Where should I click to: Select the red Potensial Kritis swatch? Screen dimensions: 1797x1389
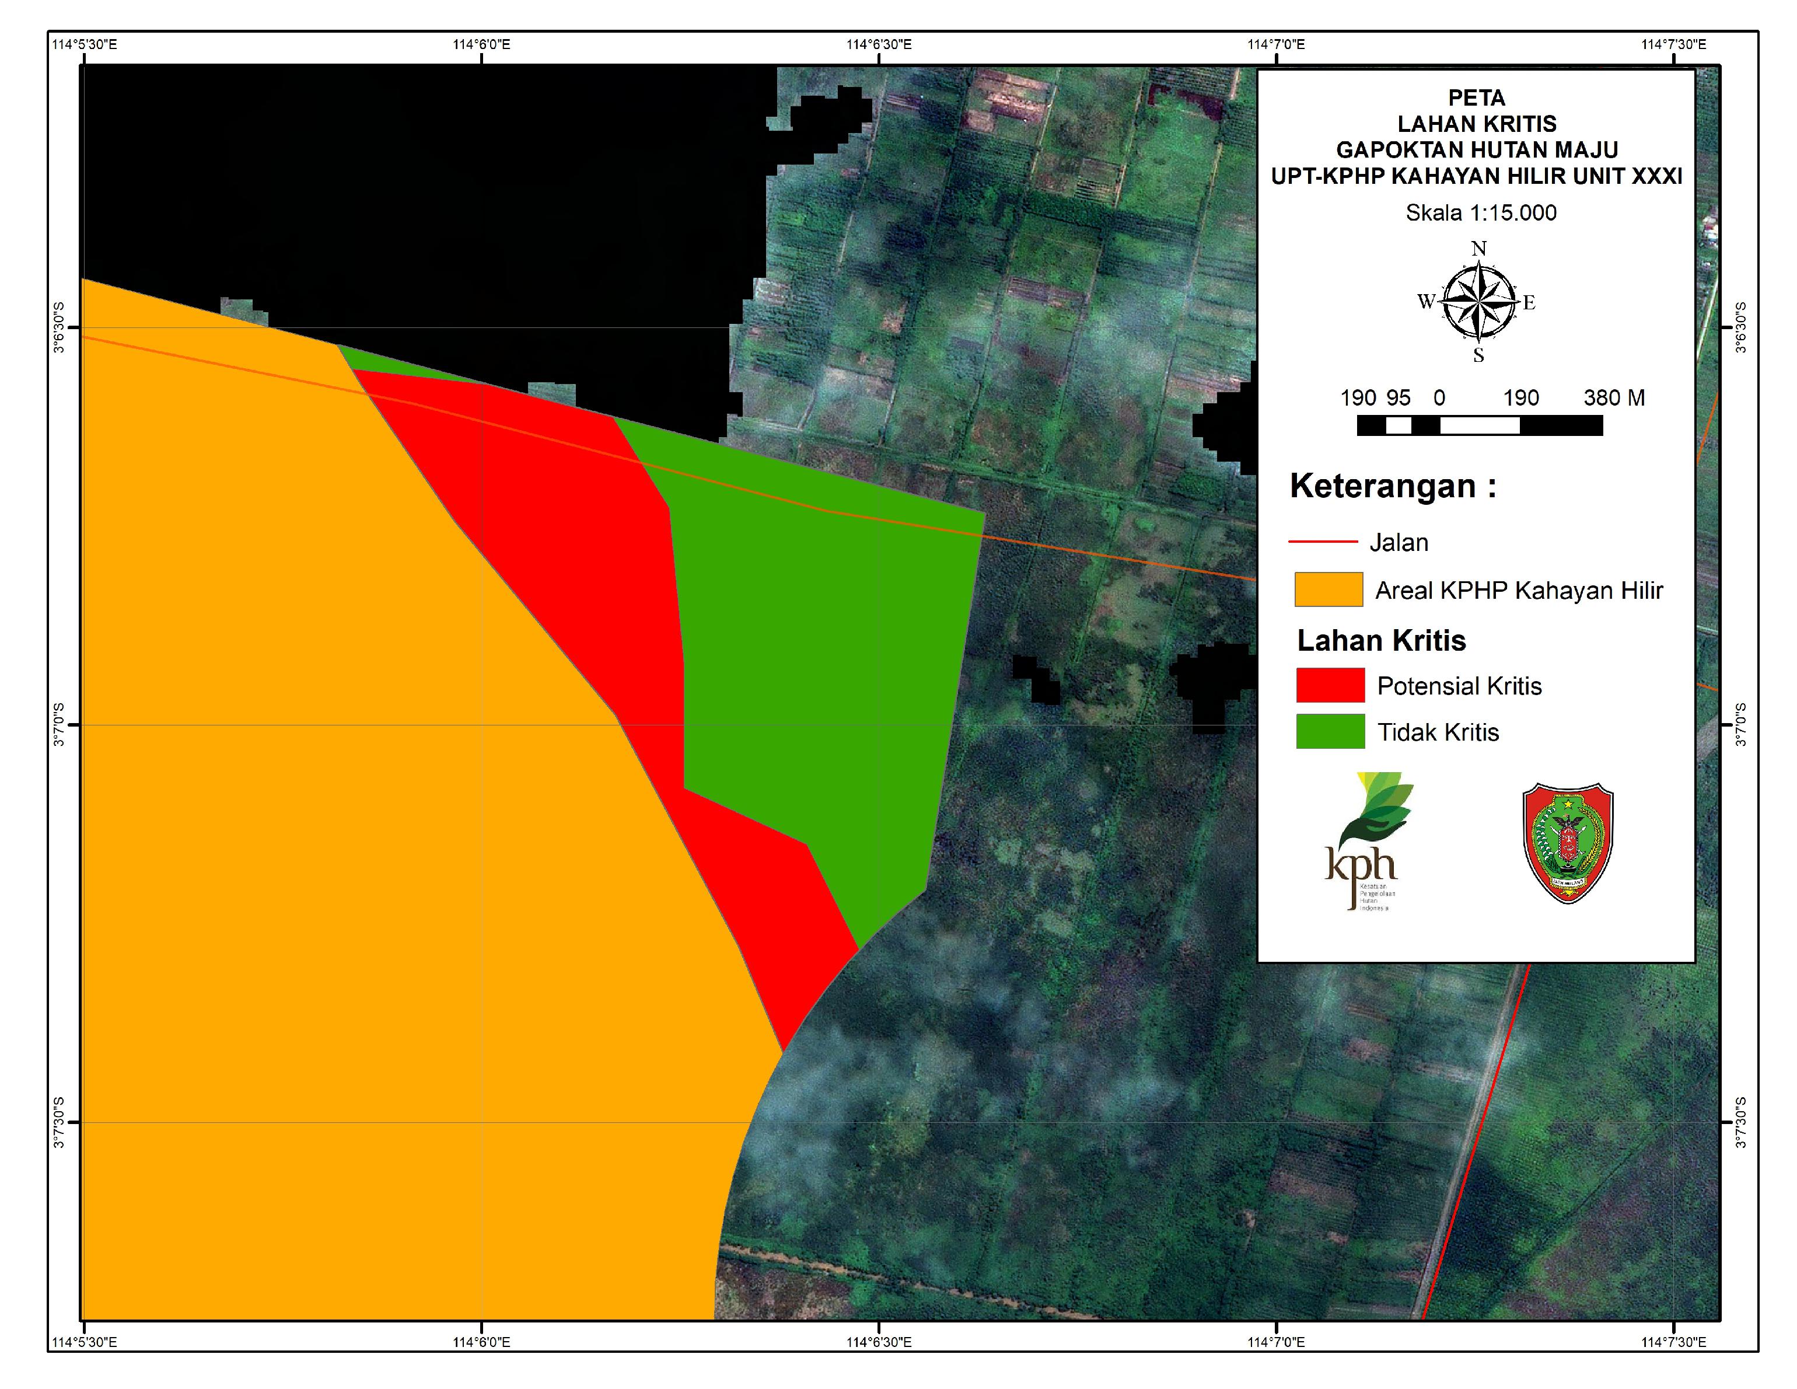[1330, 685]
